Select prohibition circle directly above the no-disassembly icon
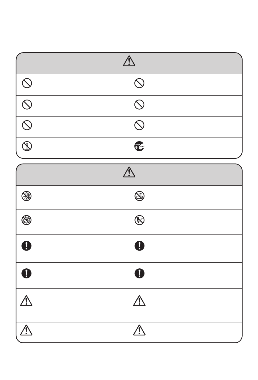This screenshot has width=258, height=380. tap(26, 125)
